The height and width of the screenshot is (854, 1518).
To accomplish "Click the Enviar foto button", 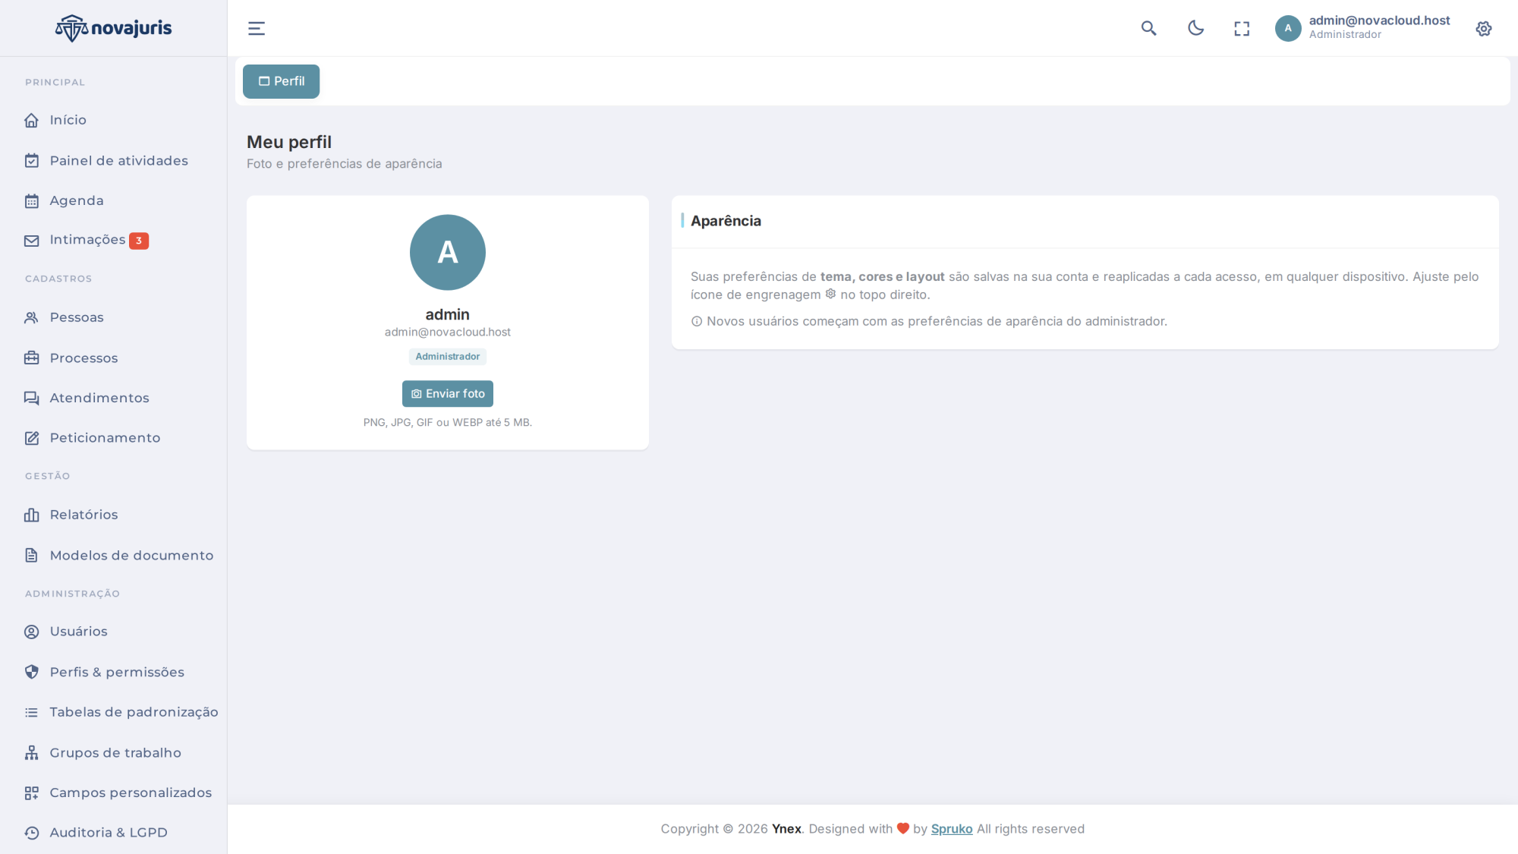I will pos(448,393).
